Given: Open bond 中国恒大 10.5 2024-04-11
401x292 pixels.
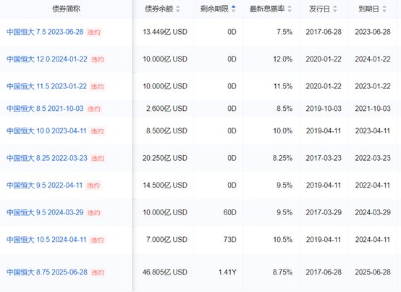Looking at the screenshot, I should tap(46, 240).
